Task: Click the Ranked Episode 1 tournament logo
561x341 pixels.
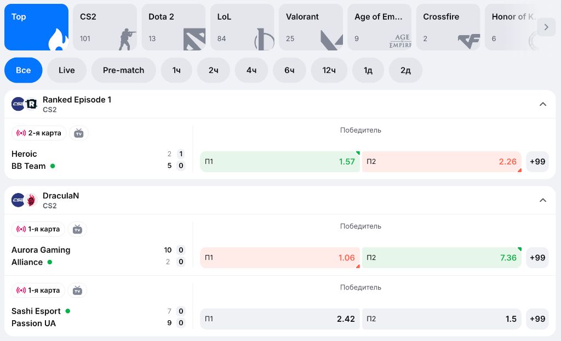Action: 31,104
